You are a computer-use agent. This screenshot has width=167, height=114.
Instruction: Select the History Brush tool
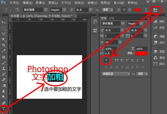(4, 74)
